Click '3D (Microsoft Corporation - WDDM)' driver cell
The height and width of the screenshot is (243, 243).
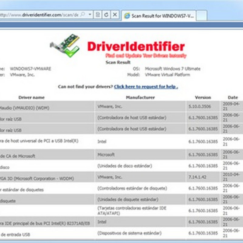[47, 177]
